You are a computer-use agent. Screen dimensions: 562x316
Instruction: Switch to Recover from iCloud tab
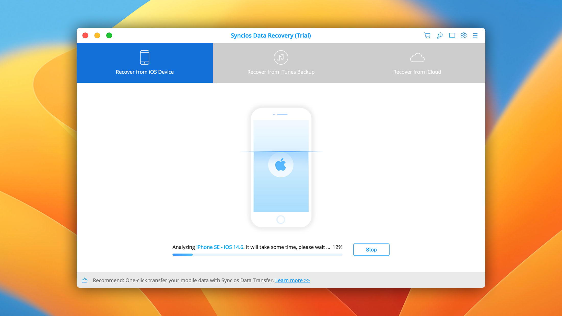click(x=417, y=63)
